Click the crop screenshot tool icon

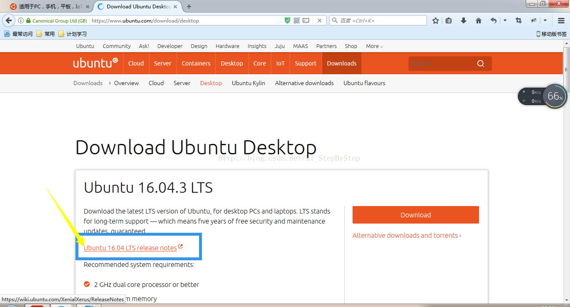(519, 20)
